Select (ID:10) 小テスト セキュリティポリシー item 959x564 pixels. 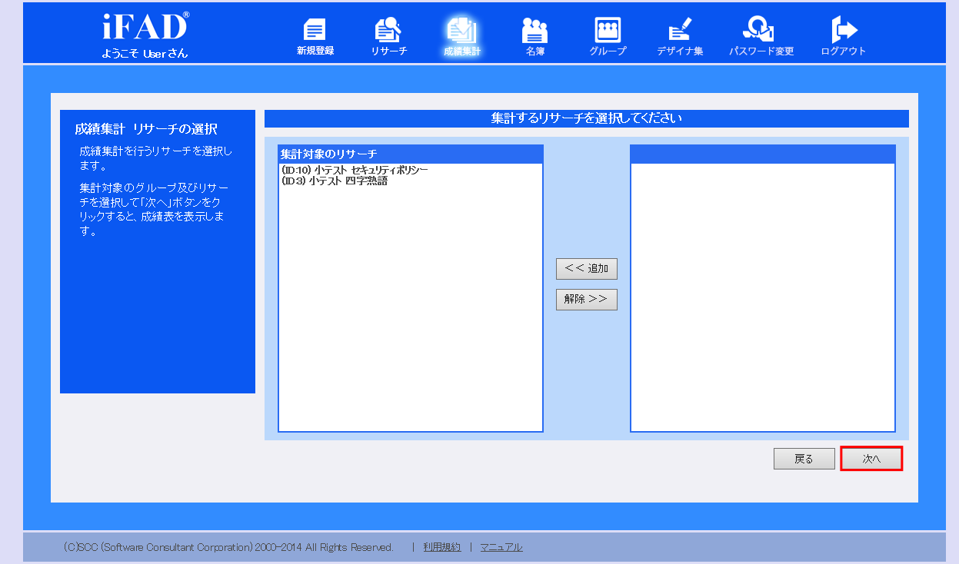coord(355,170)
